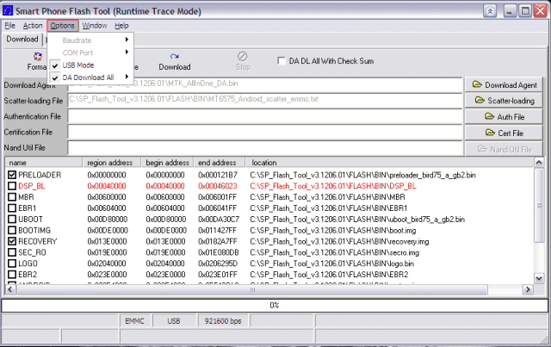Image resolution: width=551 pixels, height=347 pixels.
Task: Uncheck the PRELOADER partition checkbox
Action: [x=12, y=175]
